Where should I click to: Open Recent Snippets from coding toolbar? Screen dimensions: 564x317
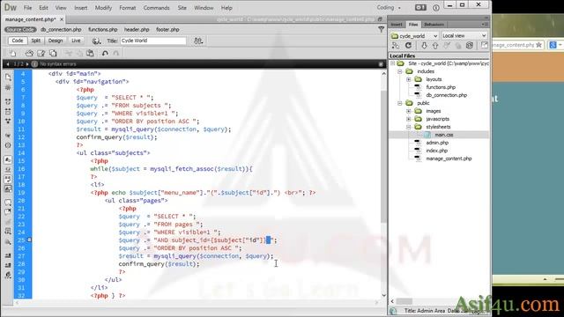click(8, 232)
